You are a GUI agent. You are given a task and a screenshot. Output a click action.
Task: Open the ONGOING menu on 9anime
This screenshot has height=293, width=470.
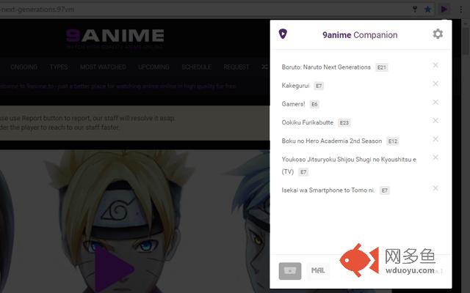(x=24, y=67)
